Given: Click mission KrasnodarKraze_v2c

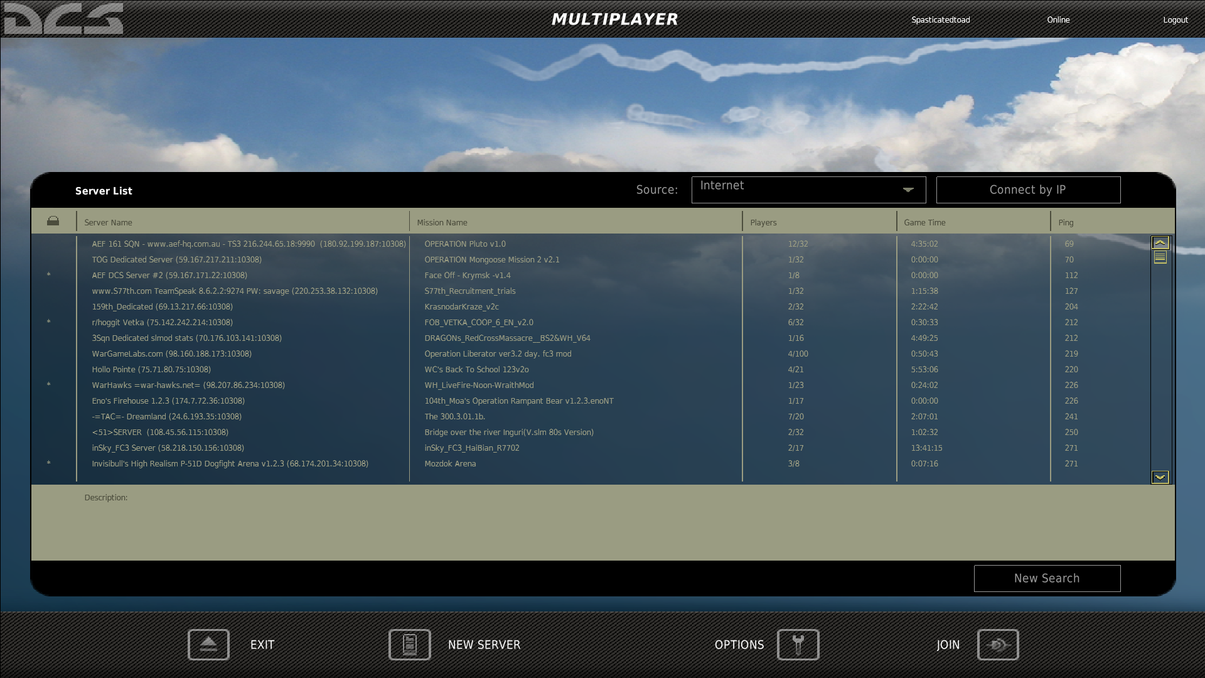Looking at the screenshot, I should 461,306.
